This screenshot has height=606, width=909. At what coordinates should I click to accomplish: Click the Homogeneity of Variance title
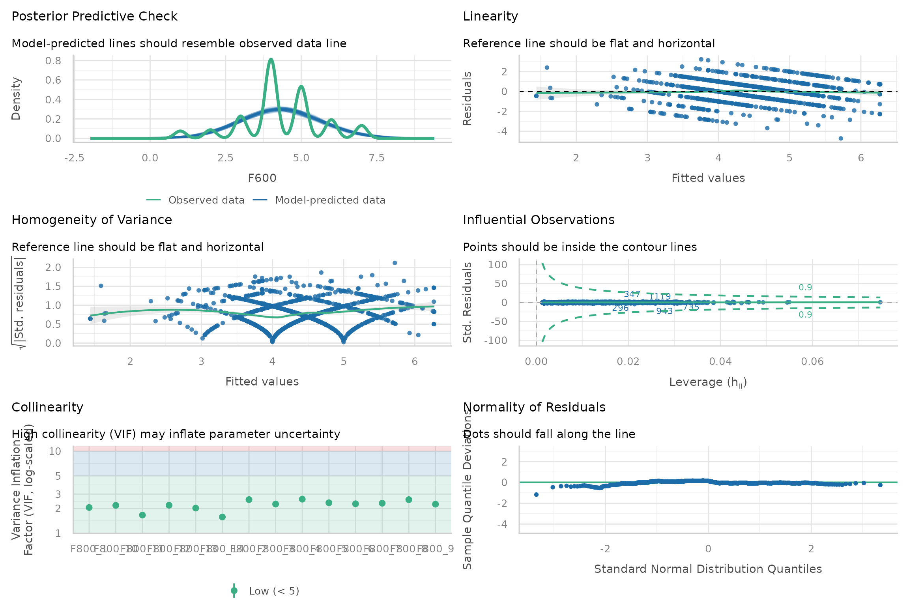[92, 220]
